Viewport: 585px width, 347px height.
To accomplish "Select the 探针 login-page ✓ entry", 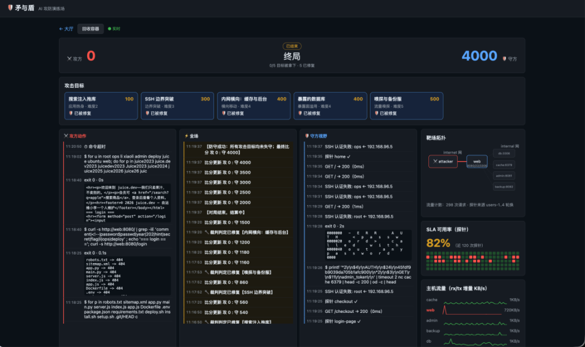I will [359, 321].
